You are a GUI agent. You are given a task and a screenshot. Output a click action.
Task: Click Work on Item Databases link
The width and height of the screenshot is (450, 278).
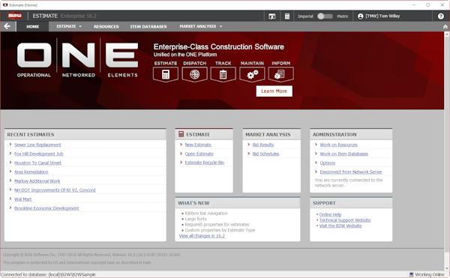[343, 154]
